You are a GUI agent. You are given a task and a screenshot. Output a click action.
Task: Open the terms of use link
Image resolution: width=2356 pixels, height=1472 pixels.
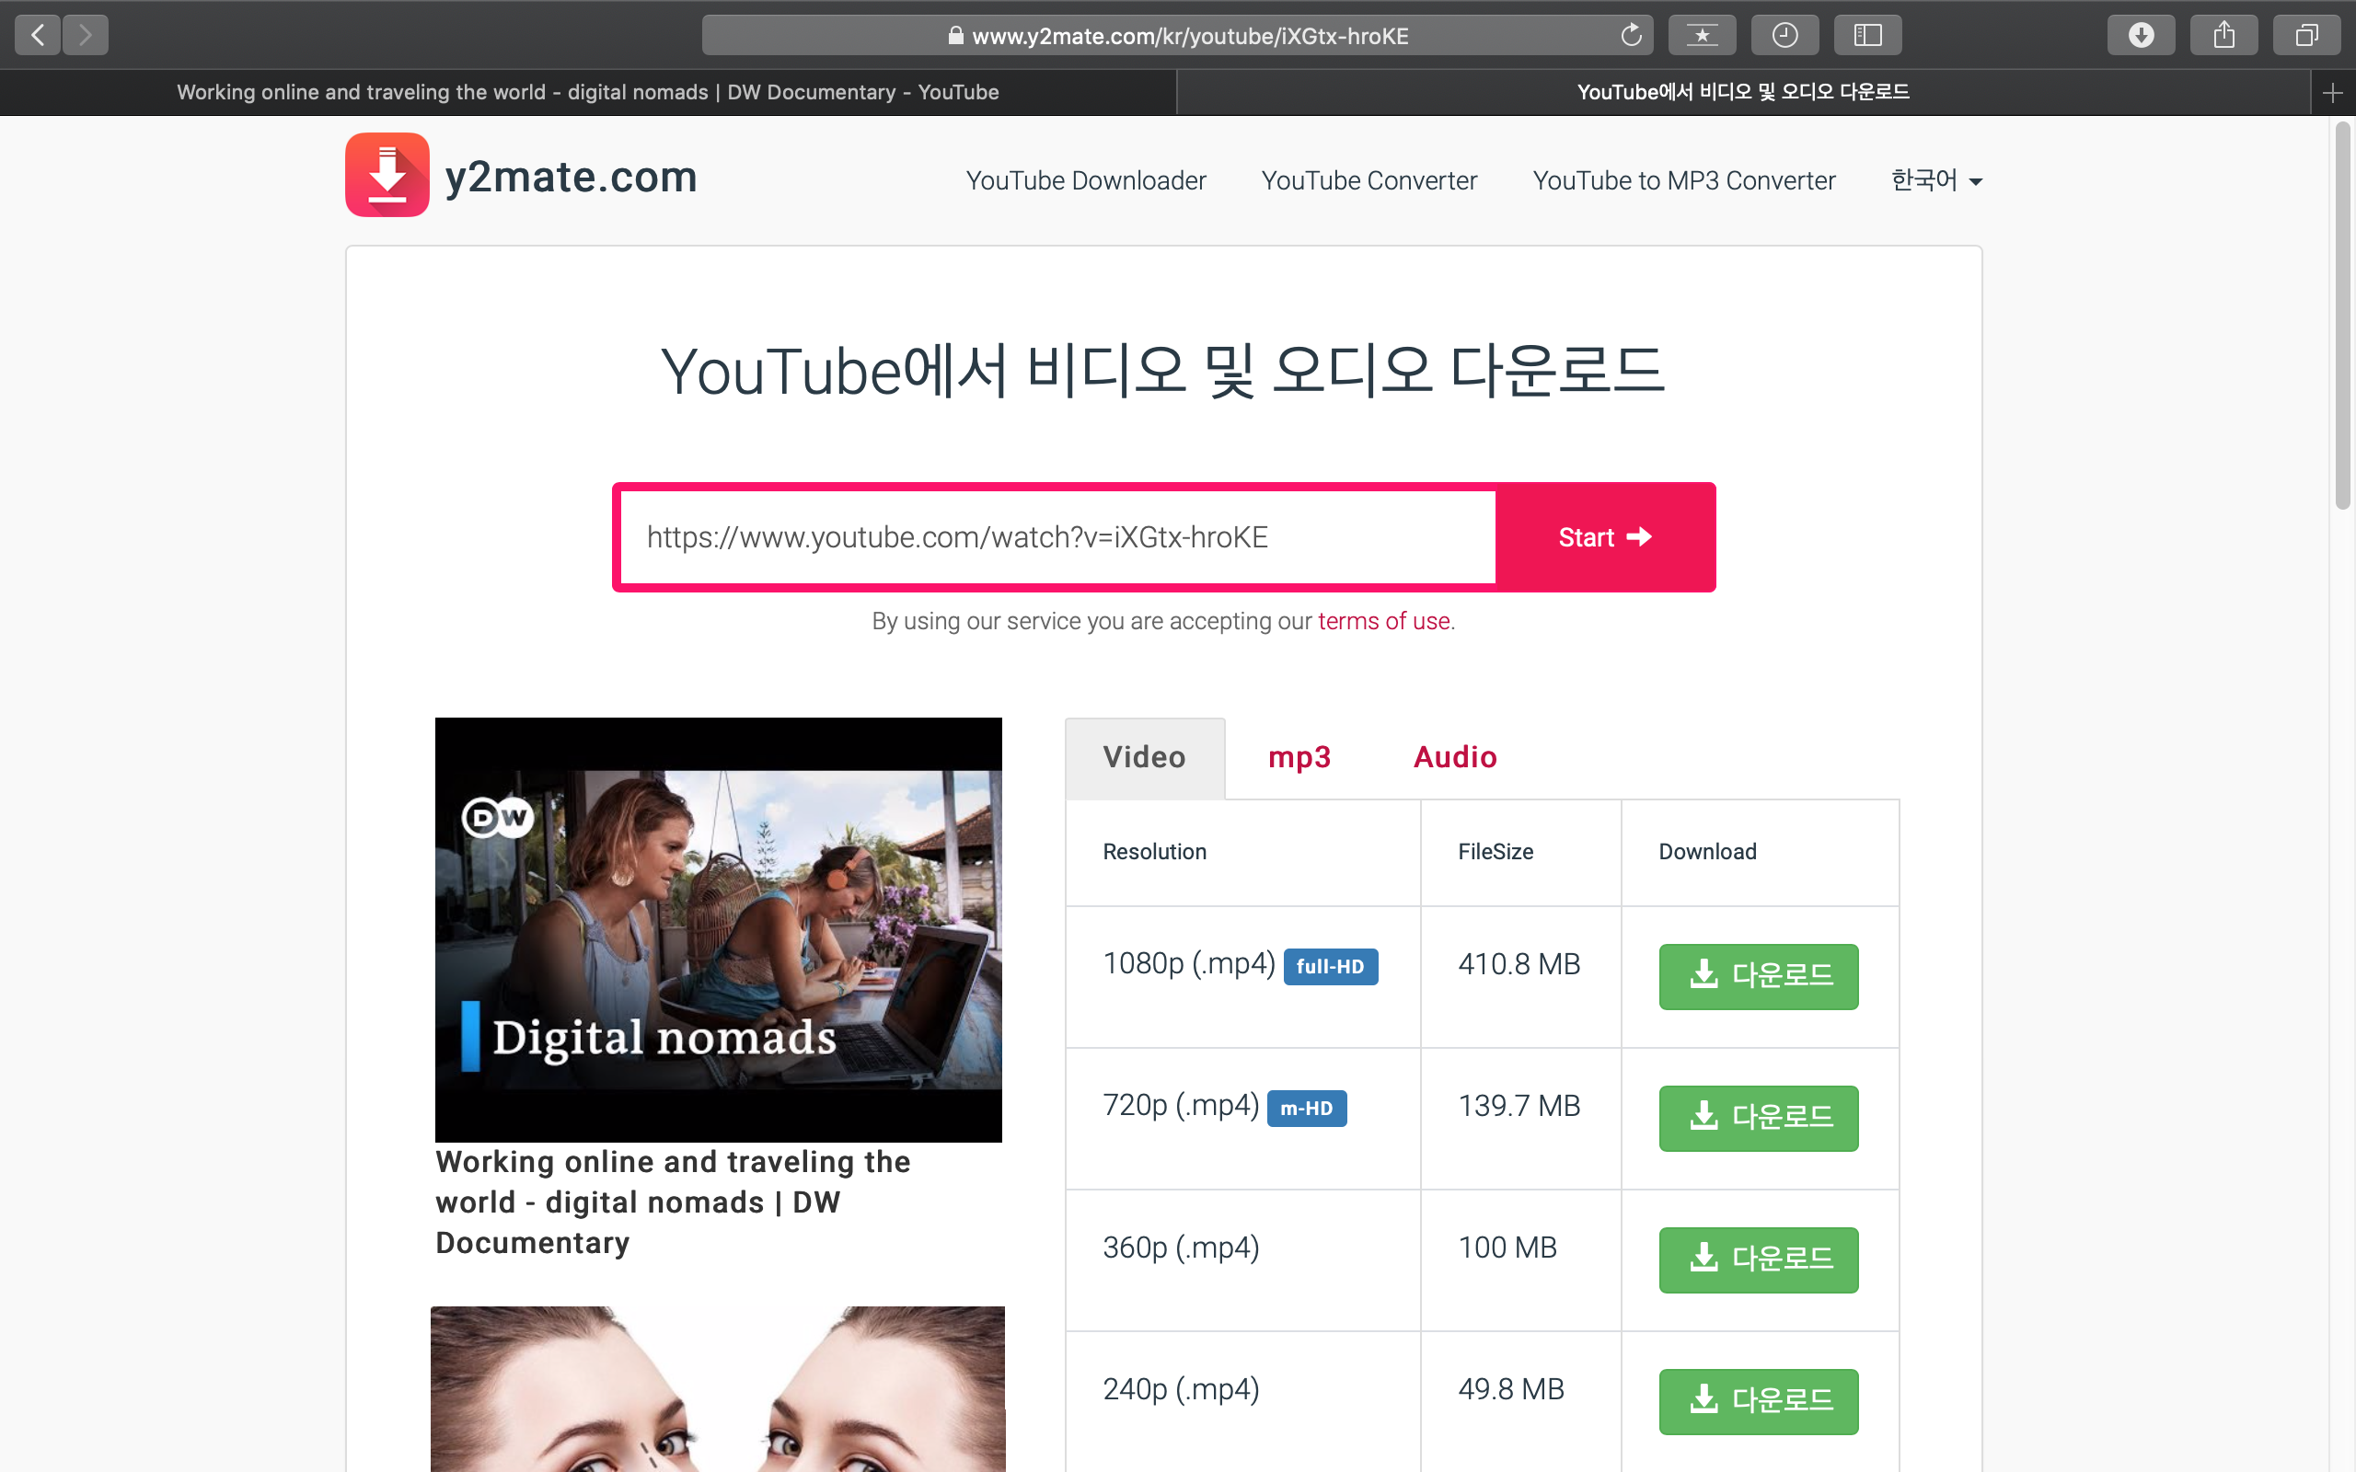pos(1383,621)
